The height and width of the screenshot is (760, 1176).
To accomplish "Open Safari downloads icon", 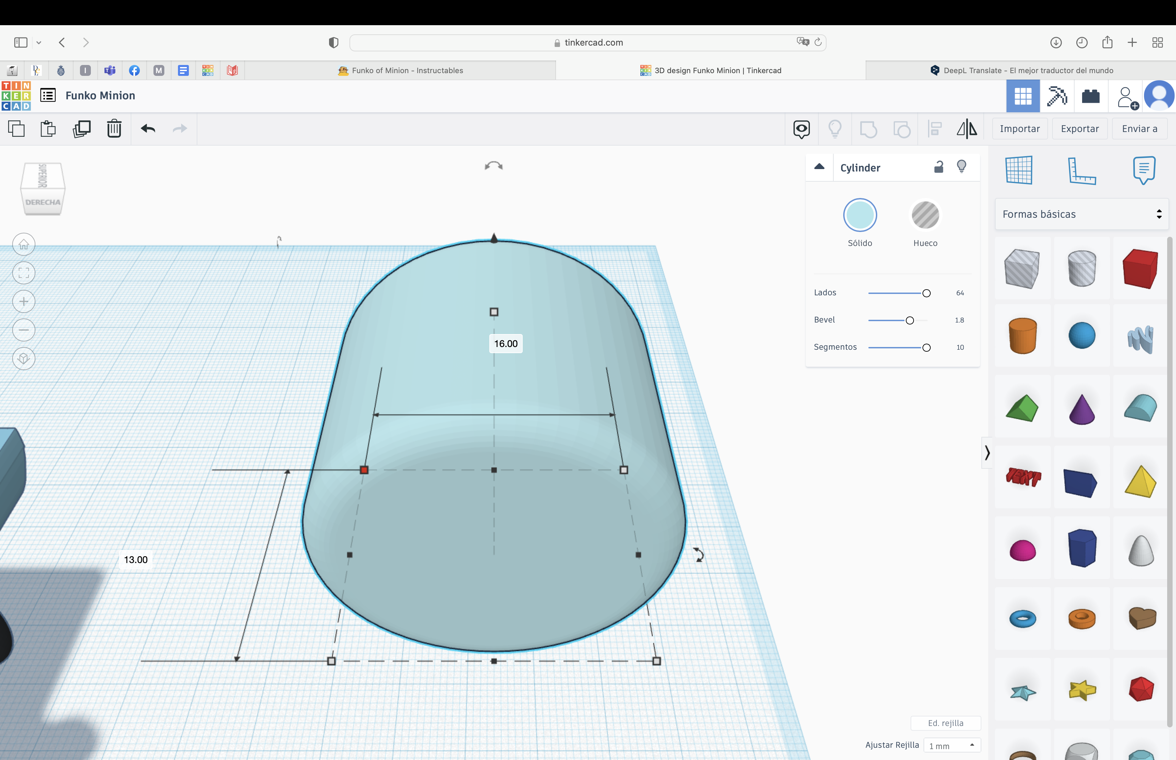I will 1056,43.
